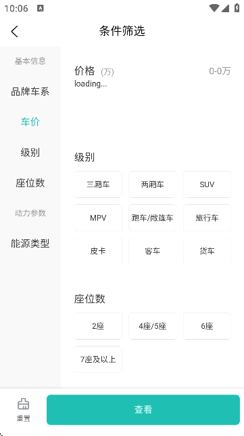The image size is (244, 436).
Task: Toggle the MPV level filter
Action: point(98,218)
